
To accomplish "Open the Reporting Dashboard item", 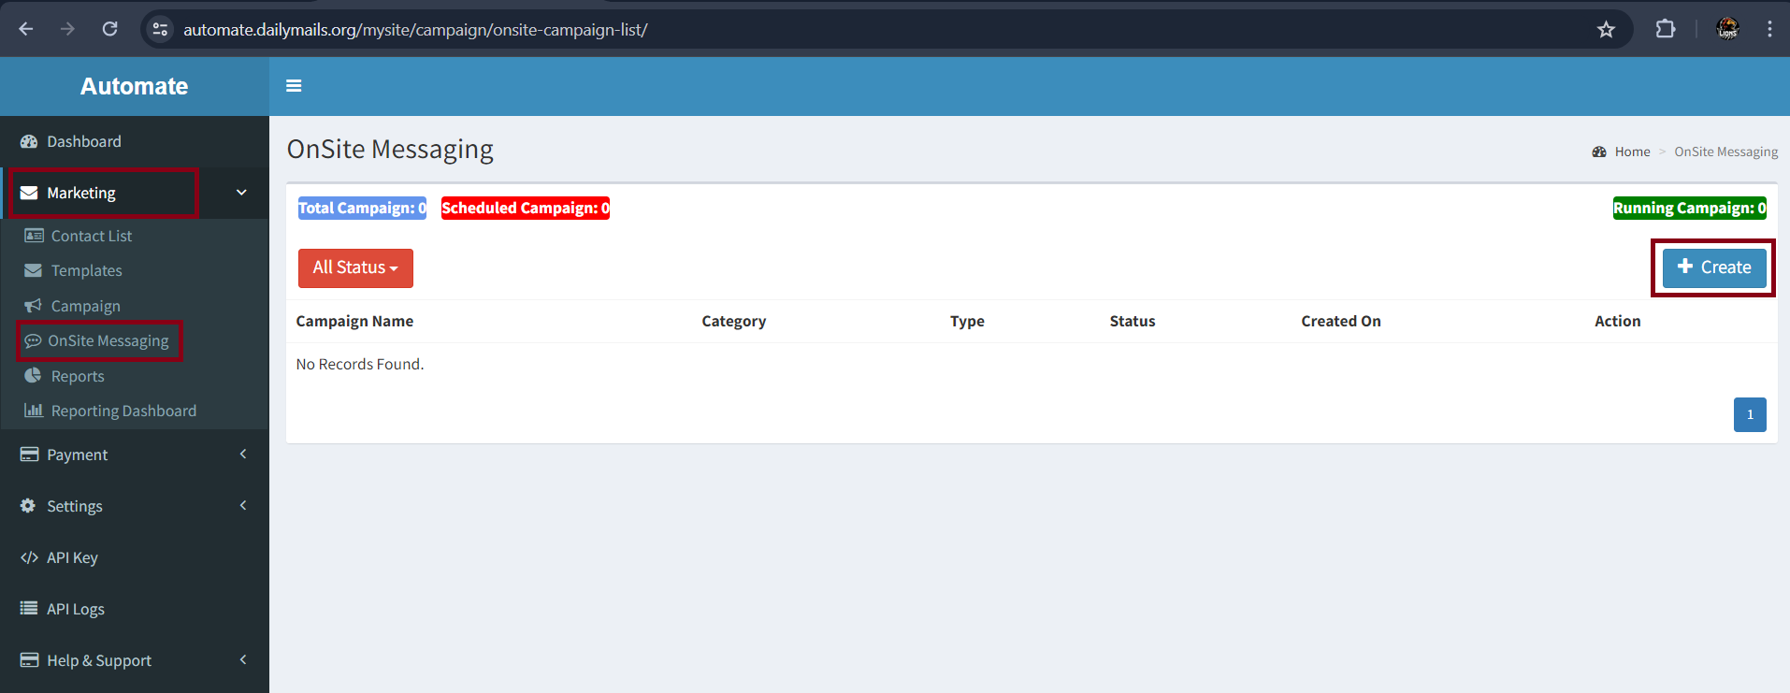I will [x=123, y=411].
